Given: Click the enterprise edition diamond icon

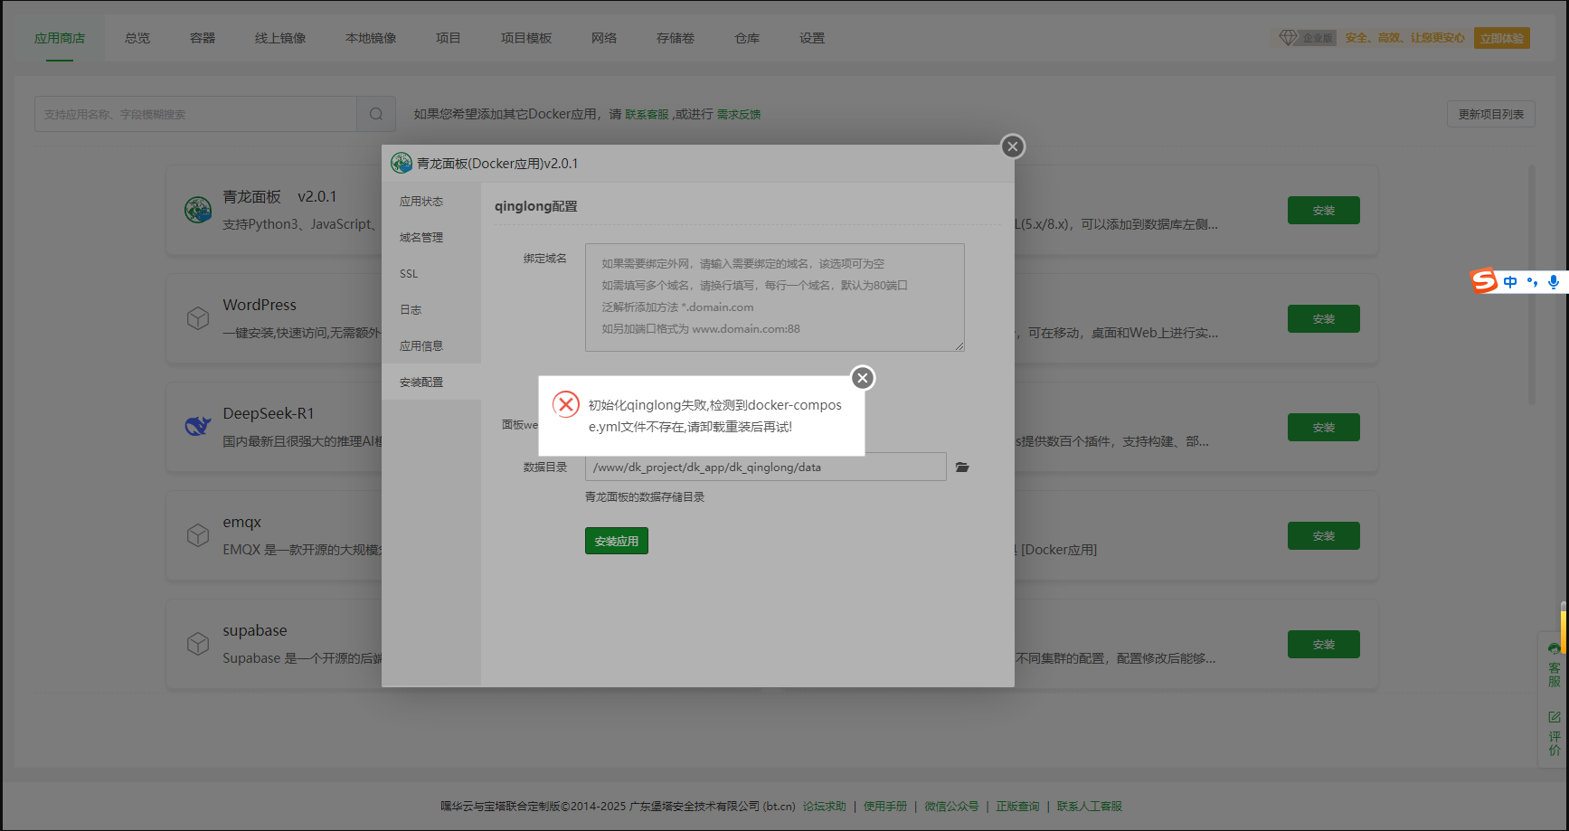Looking at the screenshot, I should point(1288,38).
